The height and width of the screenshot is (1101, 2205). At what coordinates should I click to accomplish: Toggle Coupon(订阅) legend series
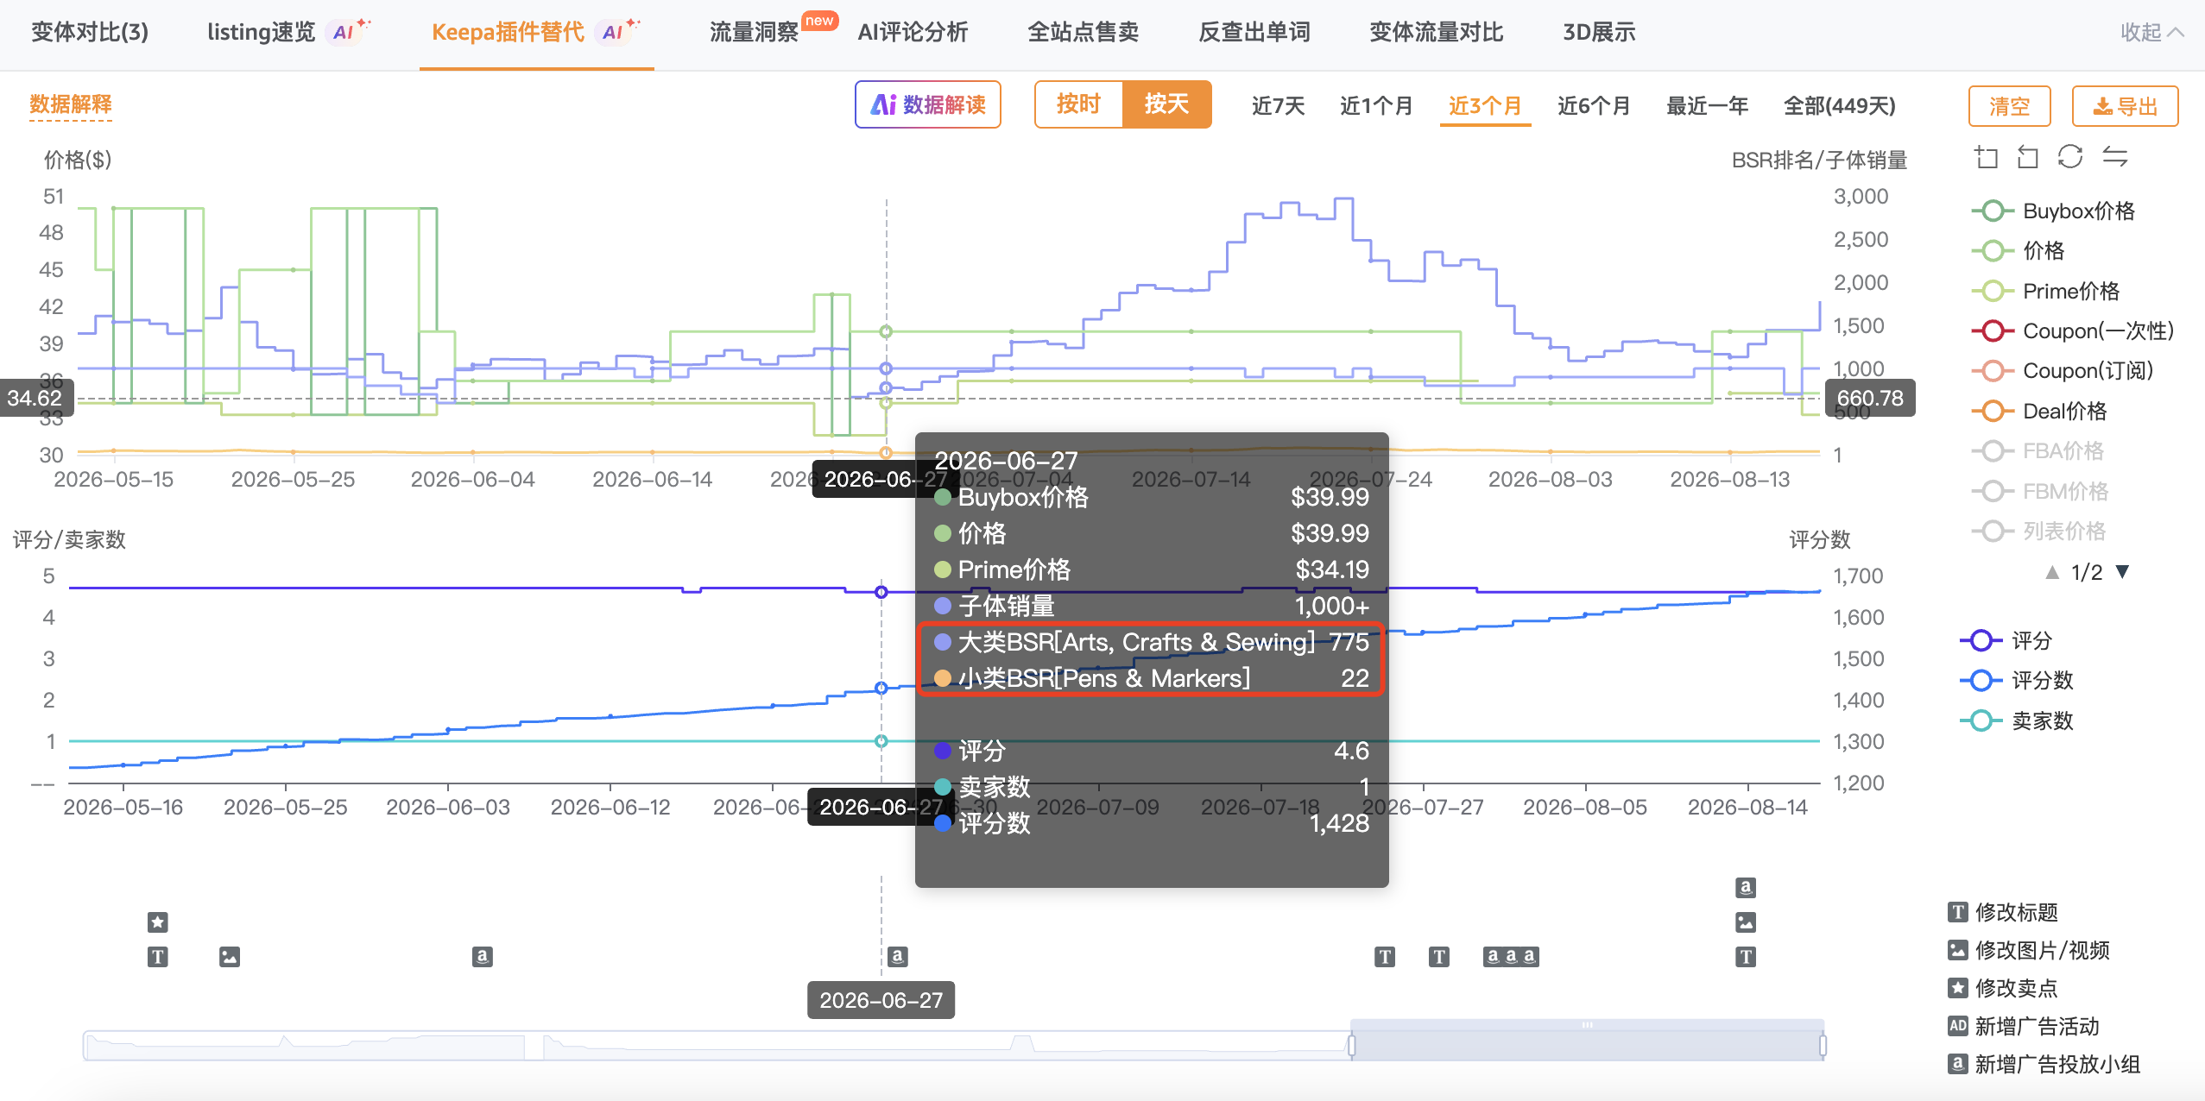2063,371
